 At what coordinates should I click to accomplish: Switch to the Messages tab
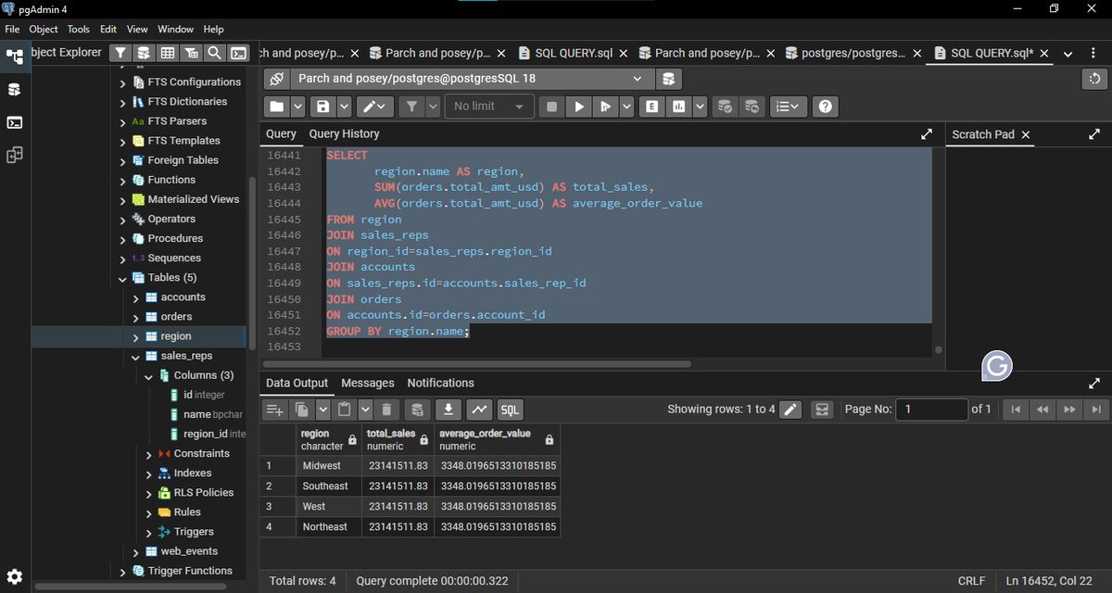368,383
